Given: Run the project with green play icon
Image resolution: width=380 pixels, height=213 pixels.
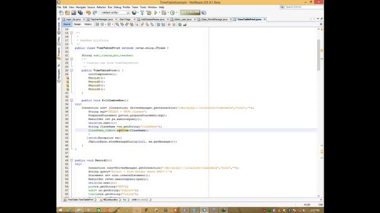Looking at the screenshot, I should [156, 12].
